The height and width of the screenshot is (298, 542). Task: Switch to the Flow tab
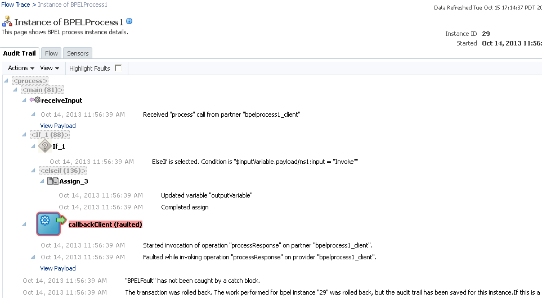click(x=51, y=53)
